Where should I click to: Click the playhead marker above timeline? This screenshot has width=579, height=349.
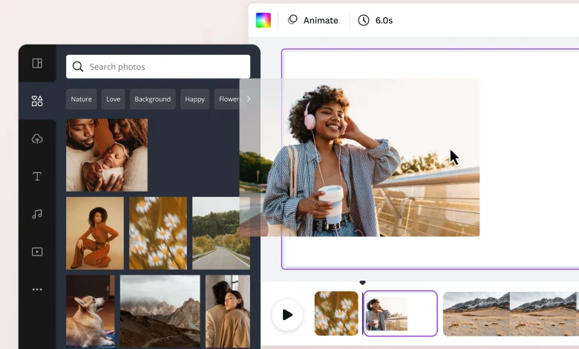pos(362,283)
